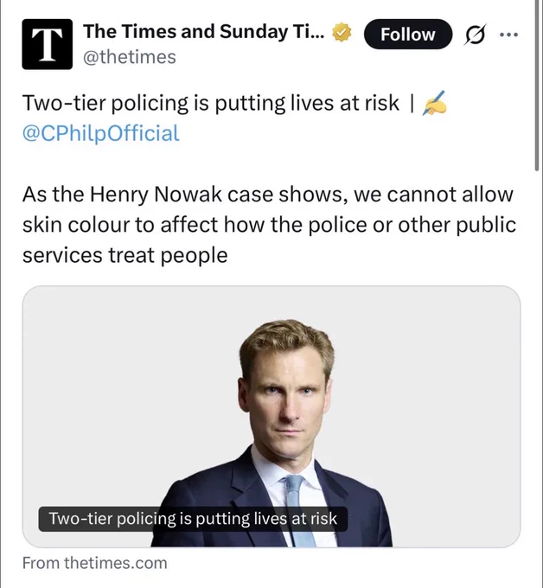543x588 pixels.
Task: Open The Times profile avatar logo
Action: pos(48,44)
